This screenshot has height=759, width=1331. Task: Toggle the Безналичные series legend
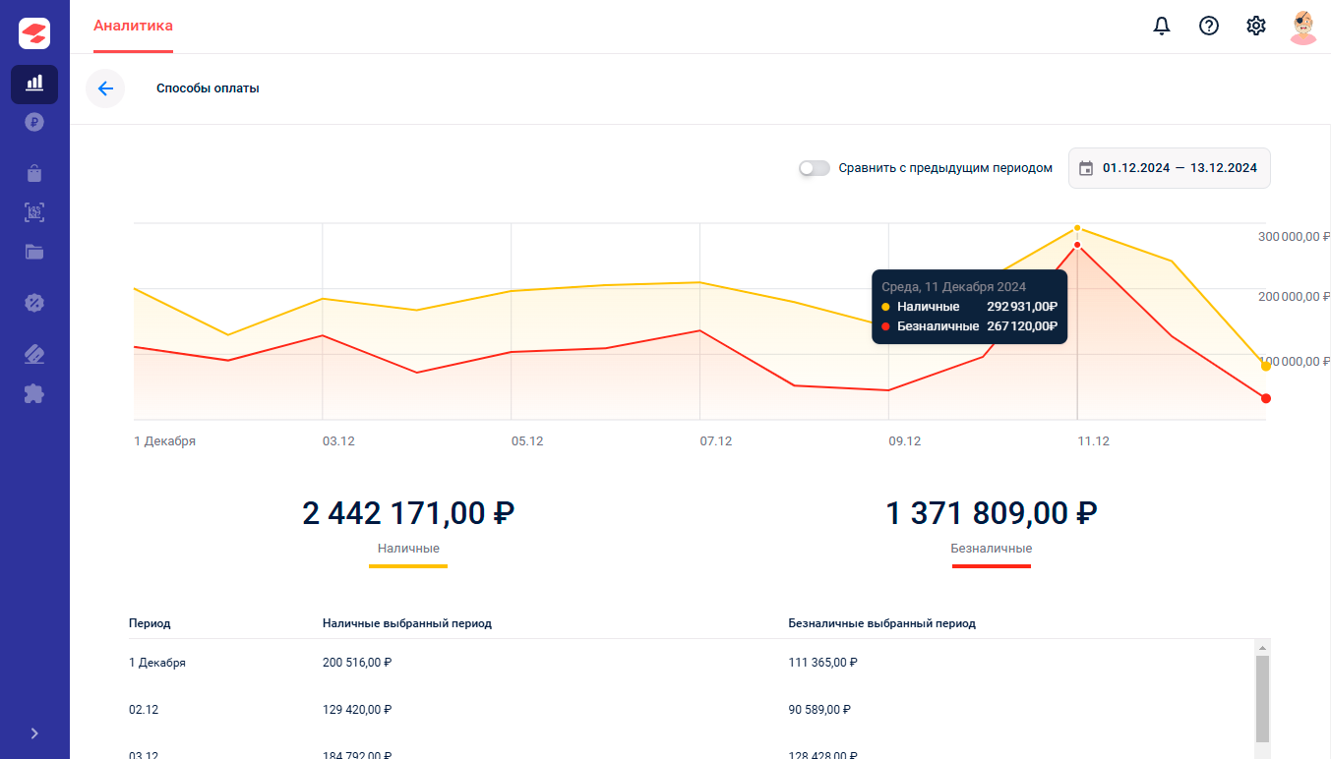click(992, 549)
